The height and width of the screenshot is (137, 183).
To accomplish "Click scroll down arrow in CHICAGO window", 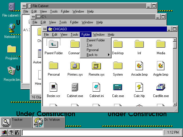I will pyautogui.click(x=175, y=104).
